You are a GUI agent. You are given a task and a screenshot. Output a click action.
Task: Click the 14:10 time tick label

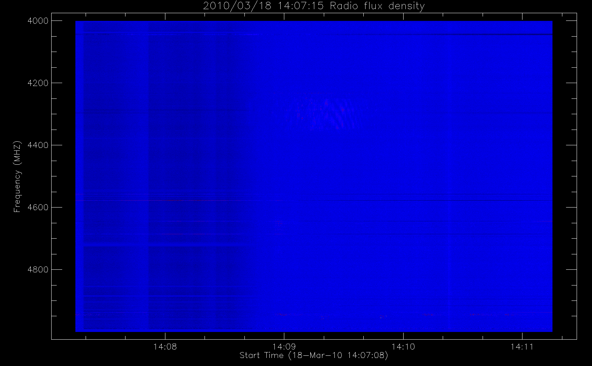(x=403, y=346)
